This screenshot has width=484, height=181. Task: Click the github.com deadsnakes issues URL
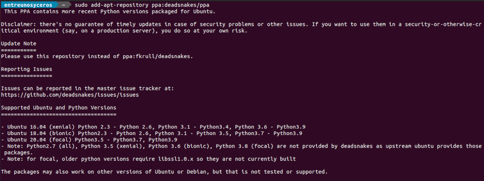click(x=70, y=95)
